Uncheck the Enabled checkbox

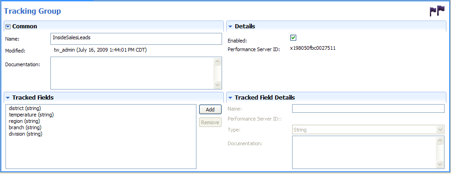[x=293, y=37]
